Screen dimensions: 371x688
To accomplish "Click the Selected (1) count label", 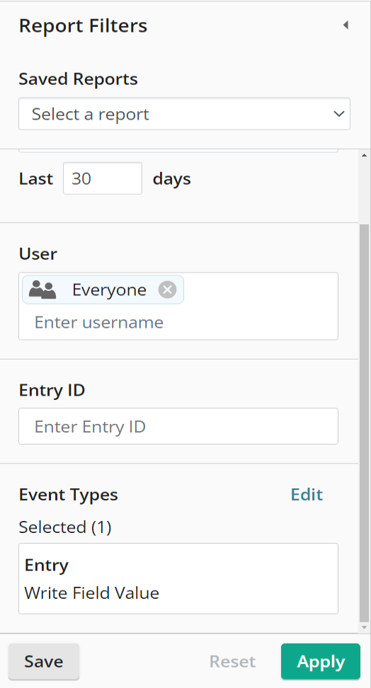I will (x=65, y=527).
